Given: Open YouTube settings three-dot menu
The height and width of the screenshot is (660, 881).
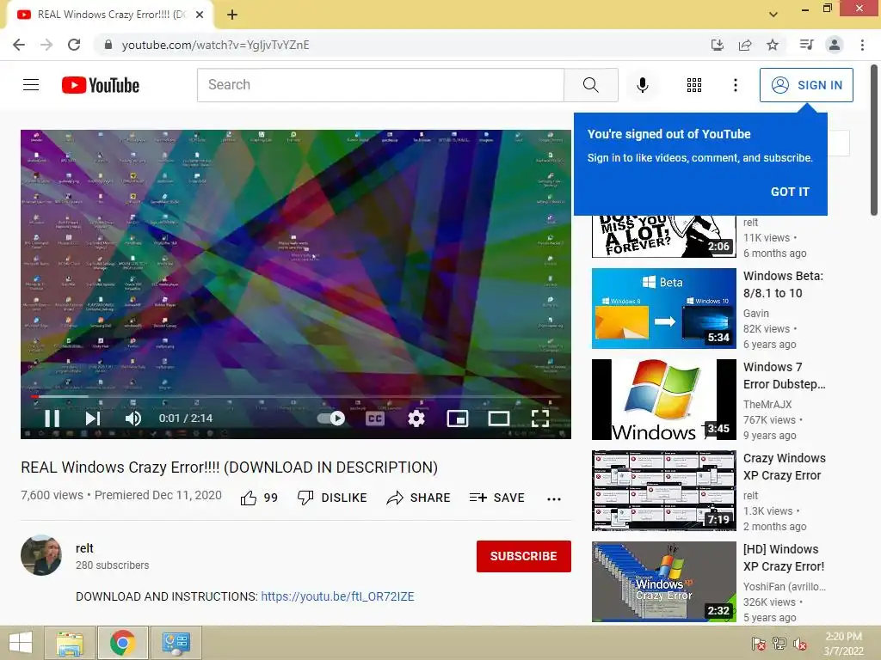Looking at the screenshot, I should click(x=735, y=85).
